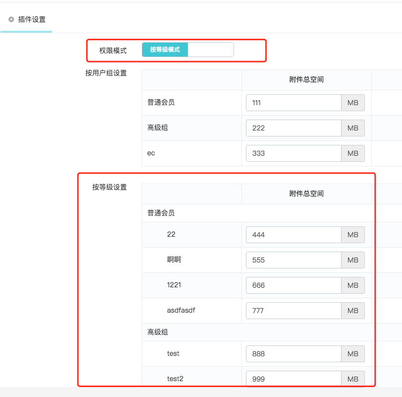The image size is (402, 397).
Task: Edit the test2 level field showing 999
Action: (293, 379)
